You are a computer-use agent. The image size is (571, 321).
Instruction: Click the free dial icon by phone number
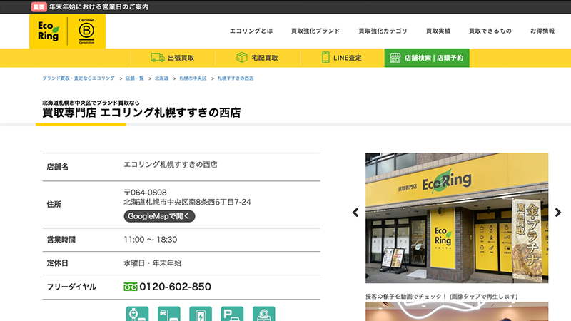click(130, 287)
